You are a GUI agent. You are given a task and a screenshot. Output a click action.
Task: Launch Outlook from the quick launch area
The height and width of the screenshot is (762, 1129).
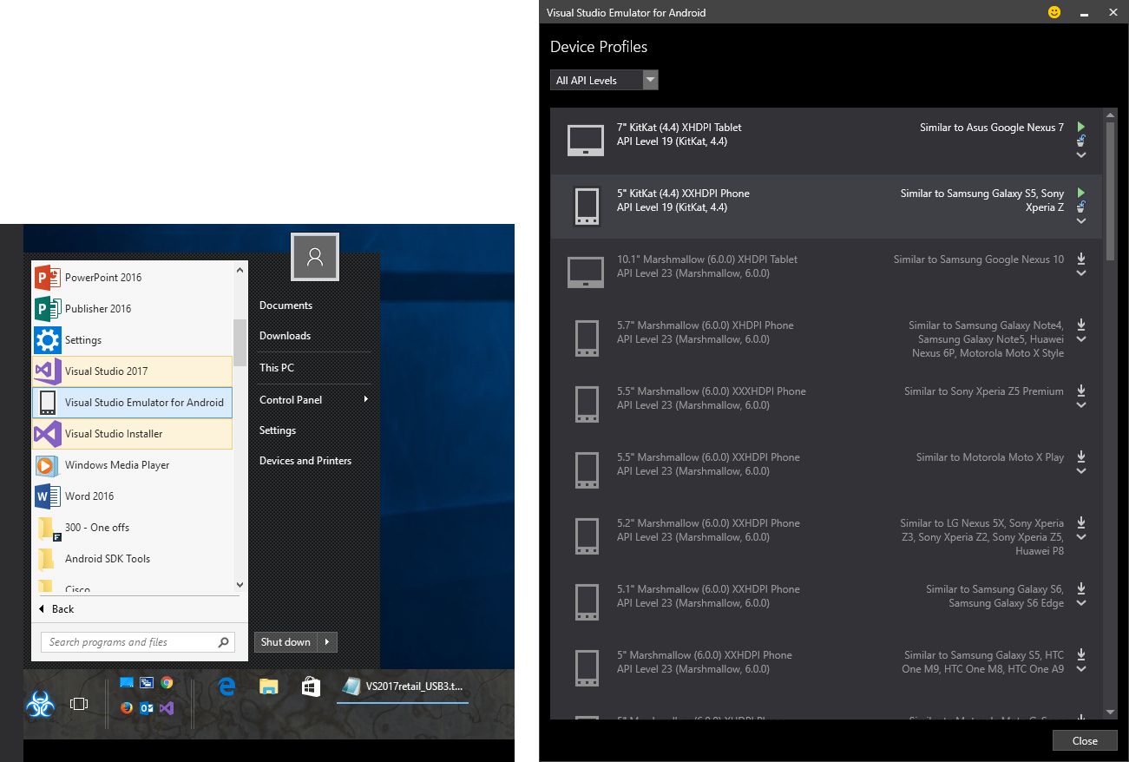[x=147, y=708]
